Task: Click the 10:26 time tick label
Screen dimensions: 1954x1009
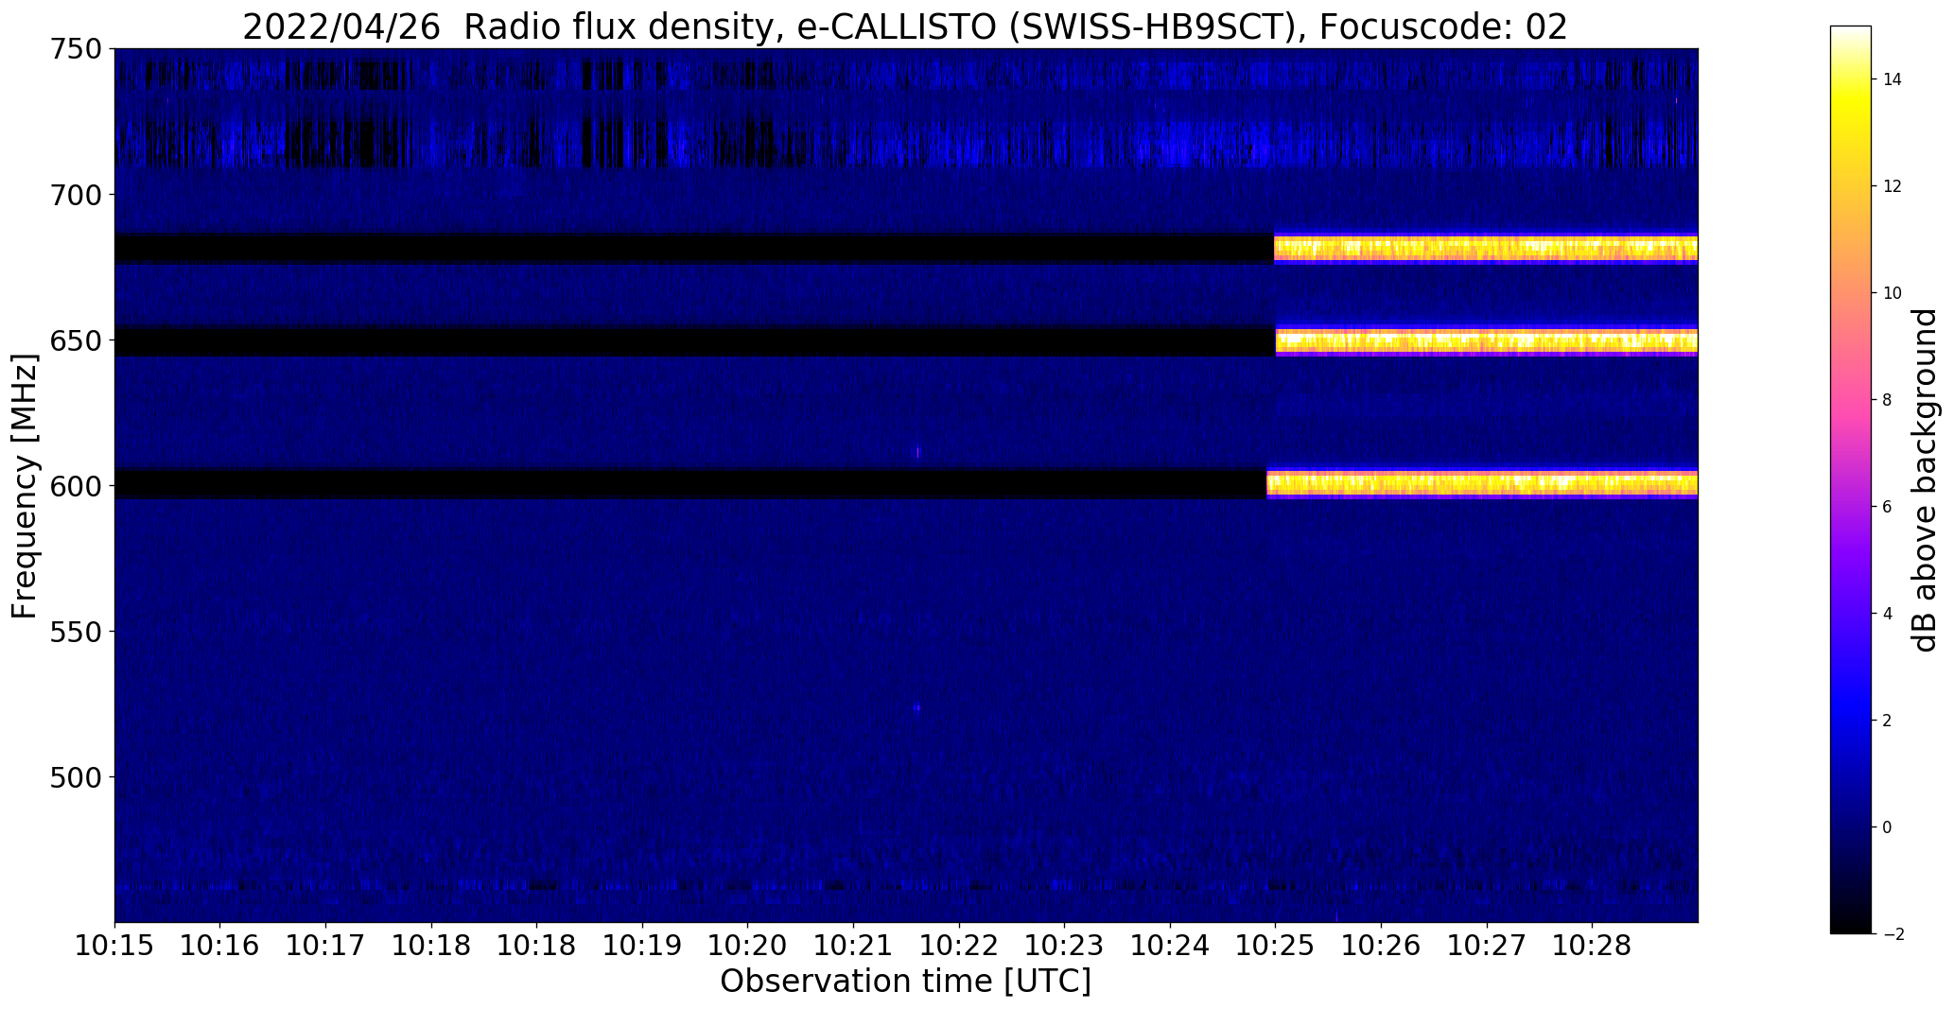Action: tap(1381, 946)
